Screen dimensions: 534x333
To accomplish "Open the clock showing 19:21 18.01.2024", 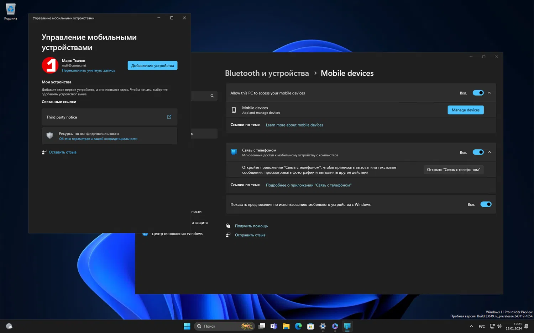I will [514, 326].
